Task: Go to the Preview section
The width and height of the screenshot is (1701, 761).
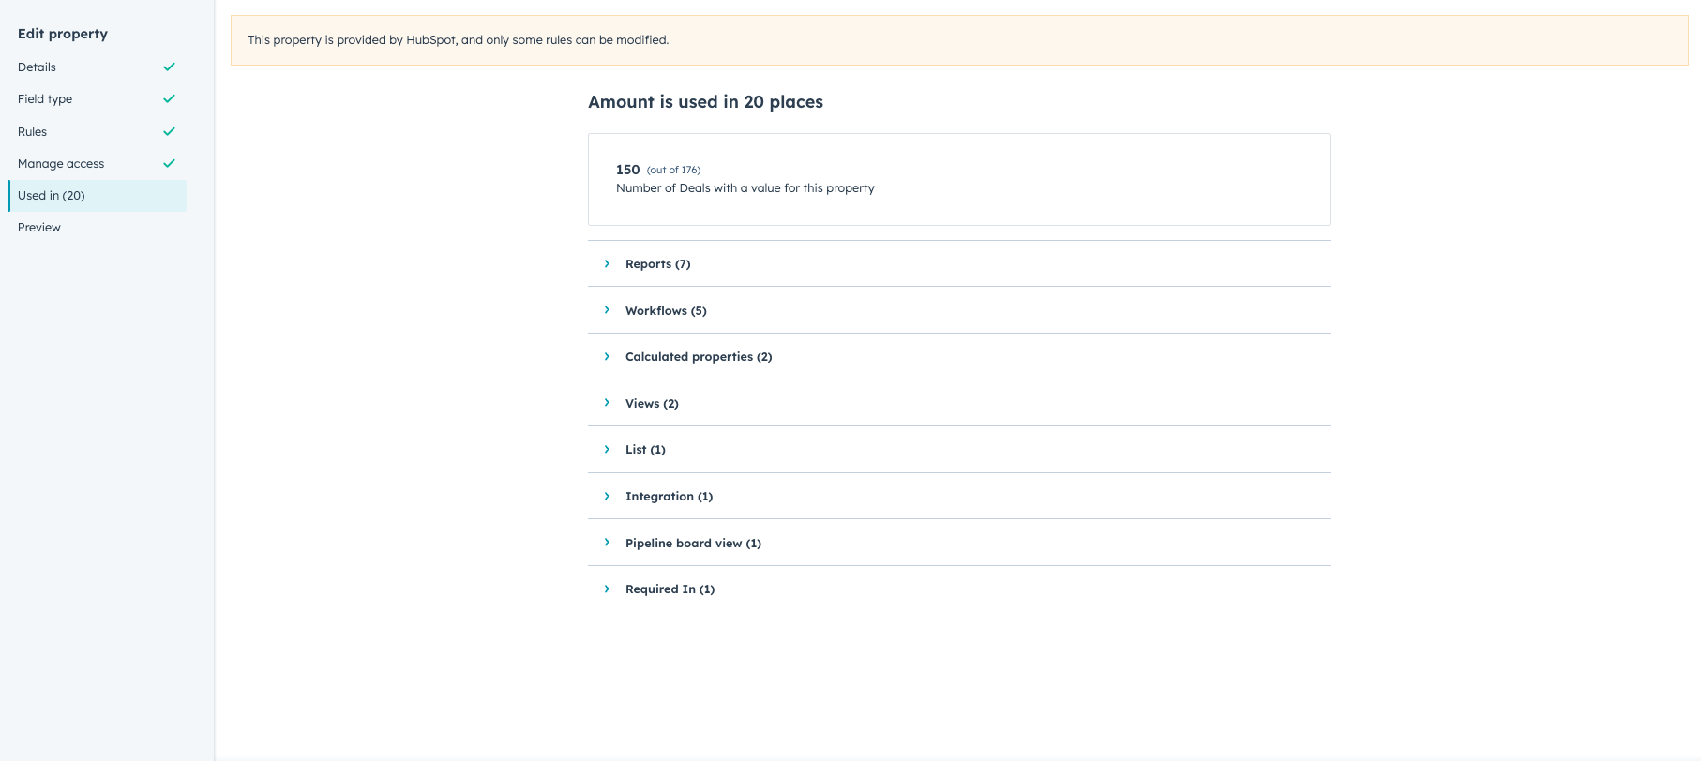Action: click(38, 227)
